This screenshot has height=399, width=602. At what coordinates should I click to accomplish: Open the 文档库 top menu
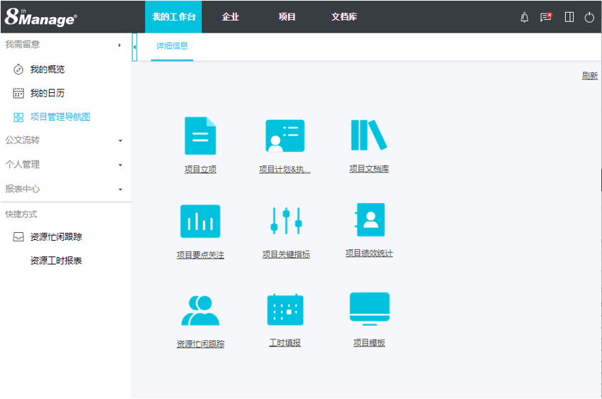(344, 17)
